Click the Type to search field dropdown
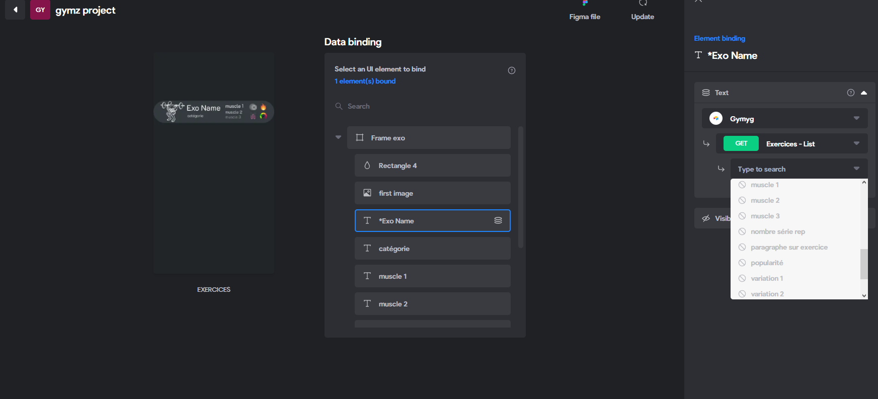Viewport: 878px width, 399px height. coord(799,169)
